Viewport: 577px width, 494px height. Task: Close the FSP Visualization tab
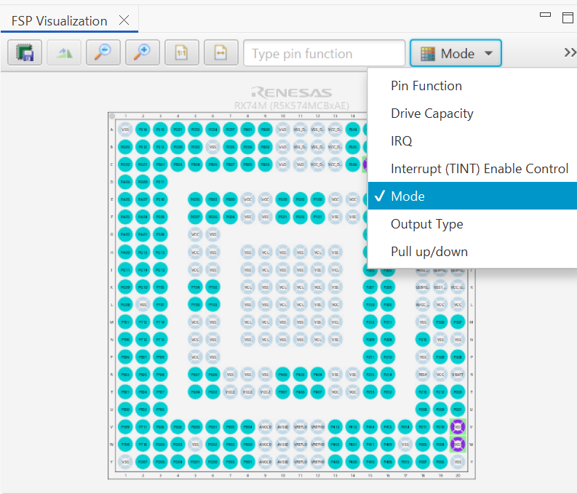click(x=124, y=20)
